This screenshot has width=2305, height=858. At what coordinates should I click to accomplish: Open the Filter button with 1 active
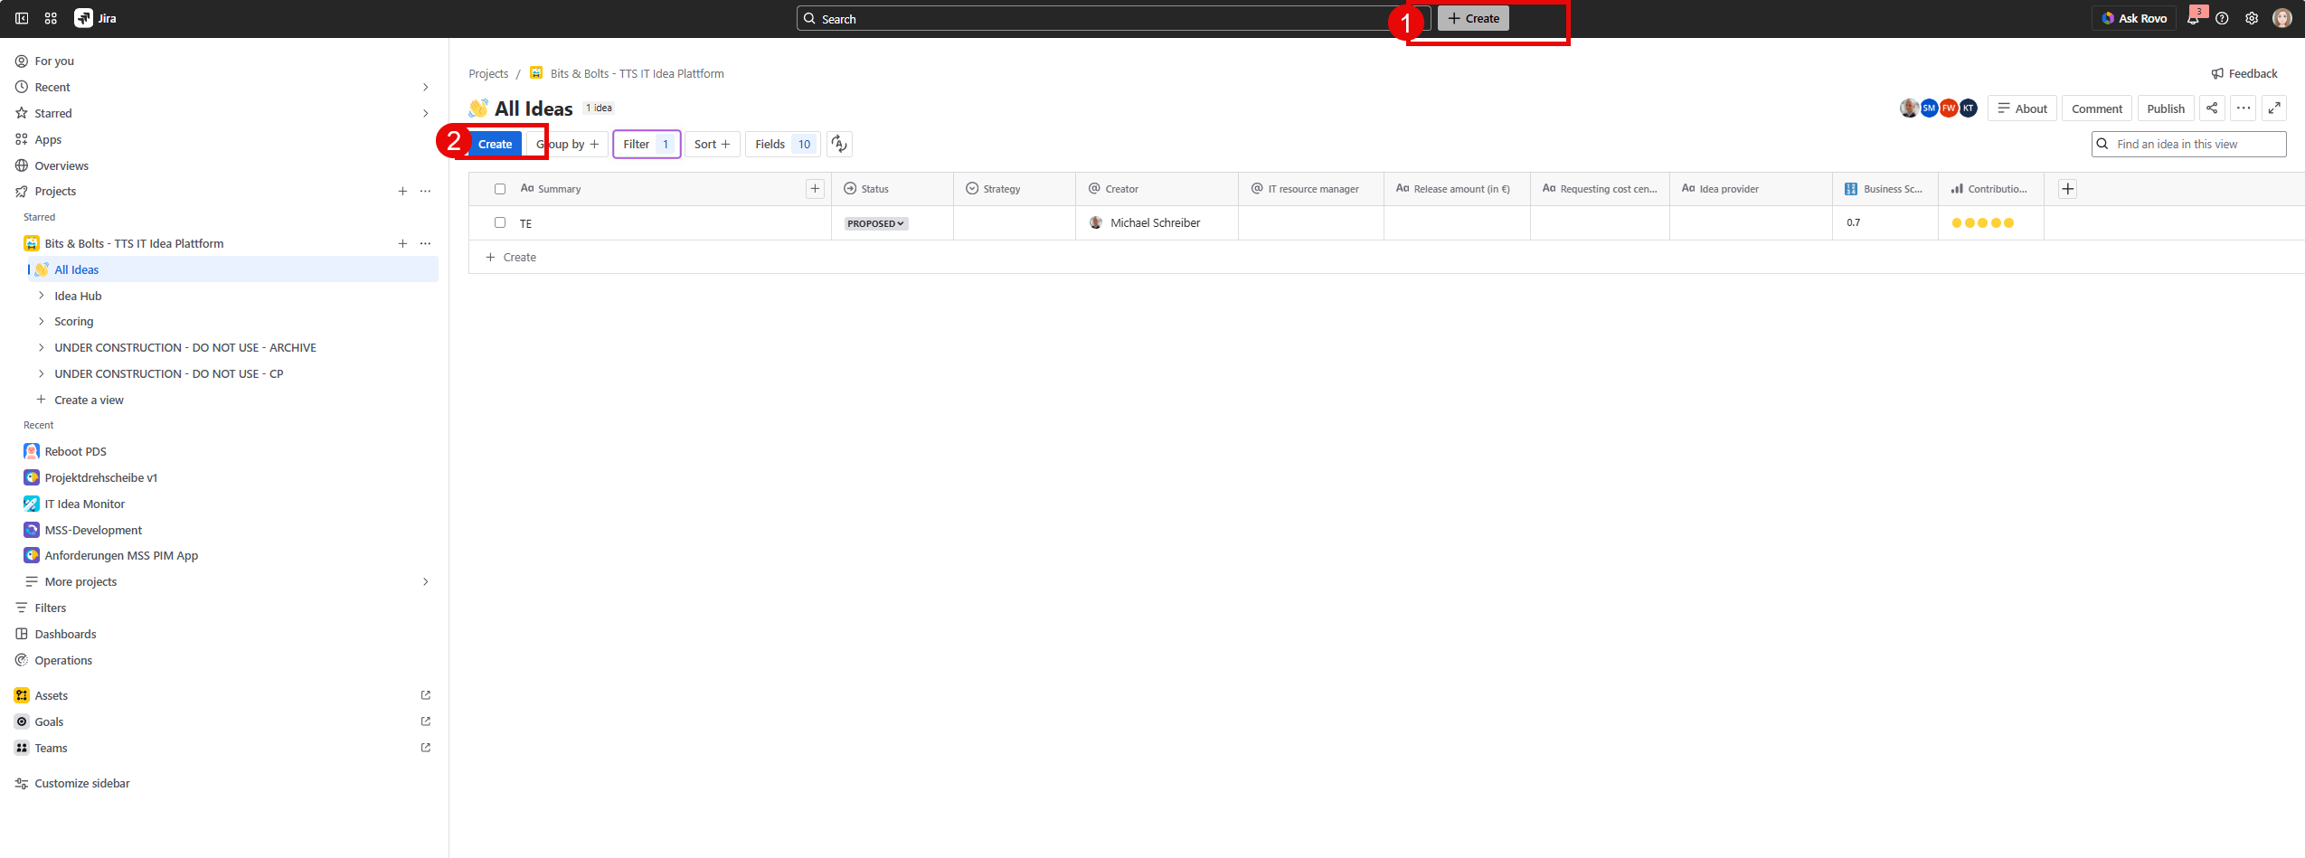[x=647, y=144]
